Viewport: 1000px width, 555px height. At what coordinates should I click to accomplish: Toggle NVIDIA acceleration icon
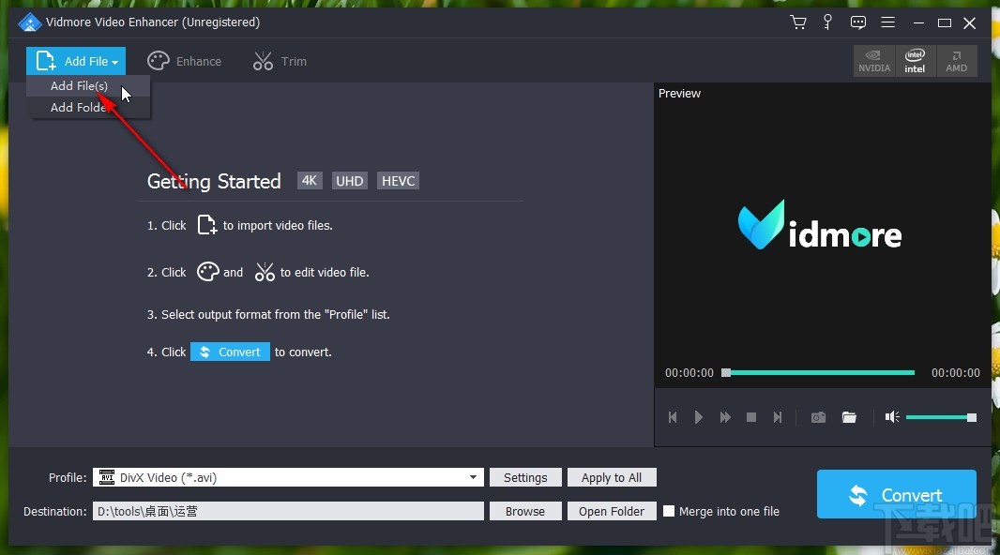point(874,61)
